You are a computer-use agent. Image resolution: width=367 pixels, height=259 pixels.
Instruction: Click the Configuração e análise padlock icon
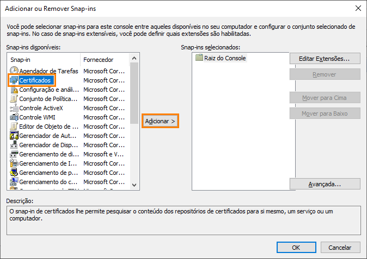[x=14, y=90]
